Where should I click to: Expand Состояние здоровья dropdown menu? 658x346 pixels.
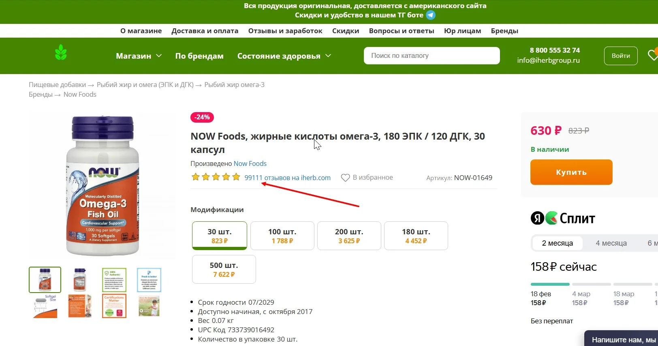point(284,56)
